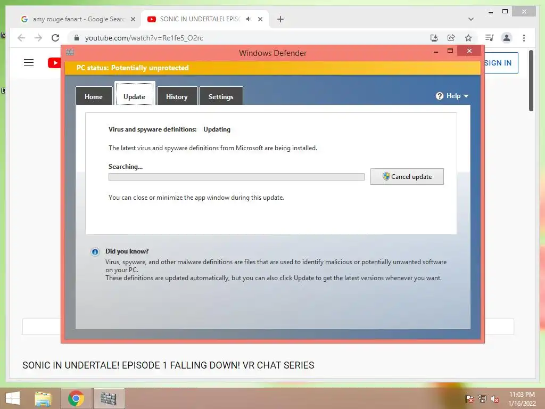Focus the Chrome address bar URL
This screenshot has width=545, height=409.
(x=144, y=38)
